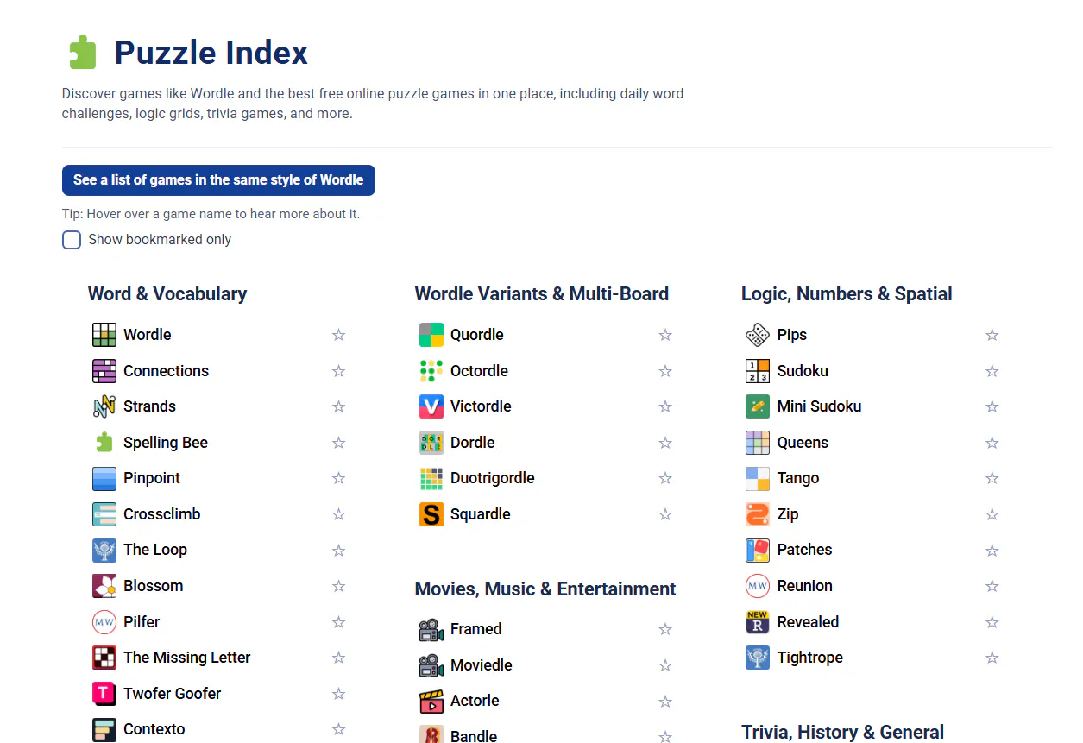
Task: Click the Revealed NEW icon
Action: pos(758,622)
